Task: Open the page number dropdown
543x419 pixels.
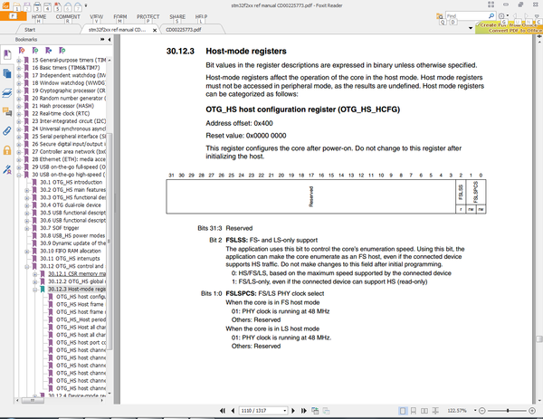Action: pyautogui.click(x=285, y=411)
